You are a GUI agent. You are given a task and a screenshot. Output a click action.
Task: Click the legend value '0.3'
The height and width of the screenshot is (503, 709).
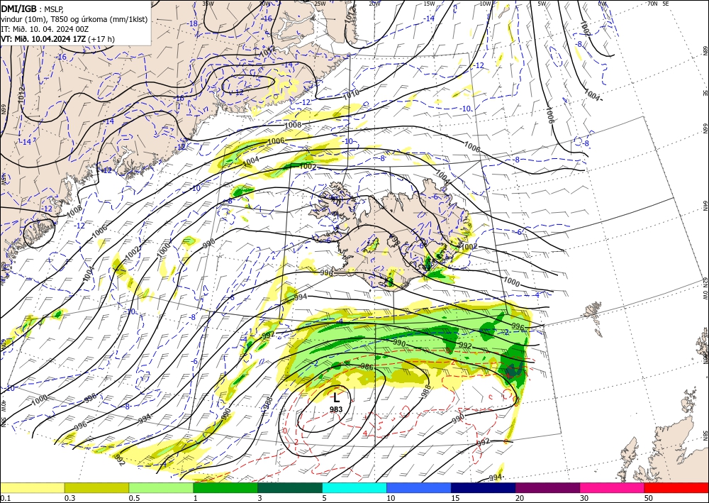tap(69, 498)
